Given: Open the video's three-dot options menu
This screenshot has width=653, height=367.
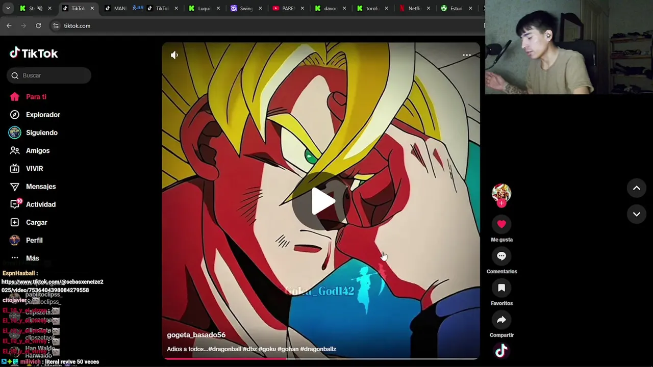Looking at the screenshot, I should pyautogui.click(x=467, y=55).
